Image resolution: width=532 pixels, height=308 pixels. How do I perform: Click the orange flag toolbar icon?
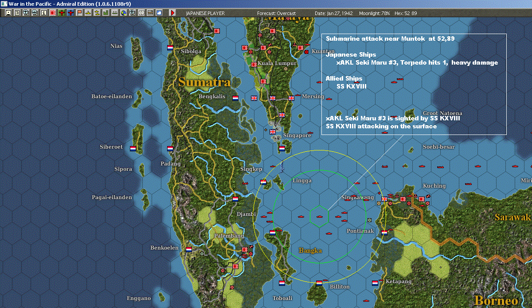tap(79, 13)
